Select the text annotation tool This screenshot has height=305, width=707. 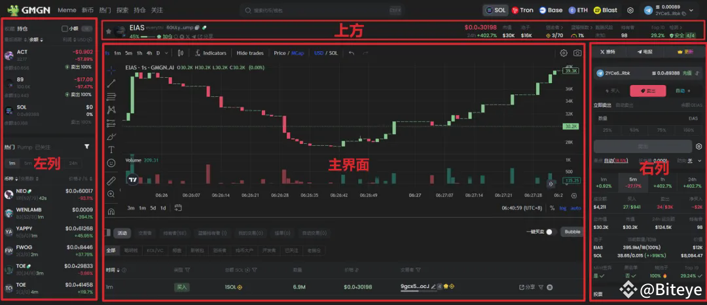[x=111, y=149]
